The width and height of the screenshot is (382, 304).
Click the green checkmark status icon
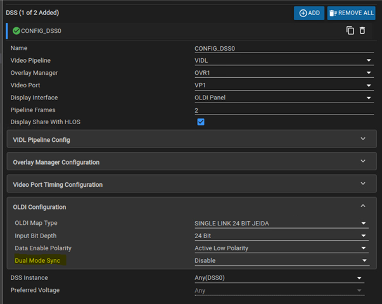pyautogui.click(x=16, y=31)
